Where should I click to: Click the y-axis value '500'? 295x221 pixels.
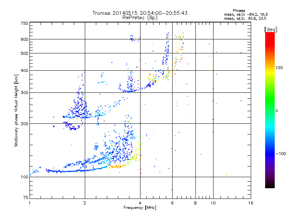(x=24, y=53)
